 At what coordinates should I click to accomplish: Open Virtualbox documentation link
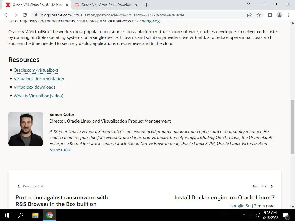tap(39, 79)
